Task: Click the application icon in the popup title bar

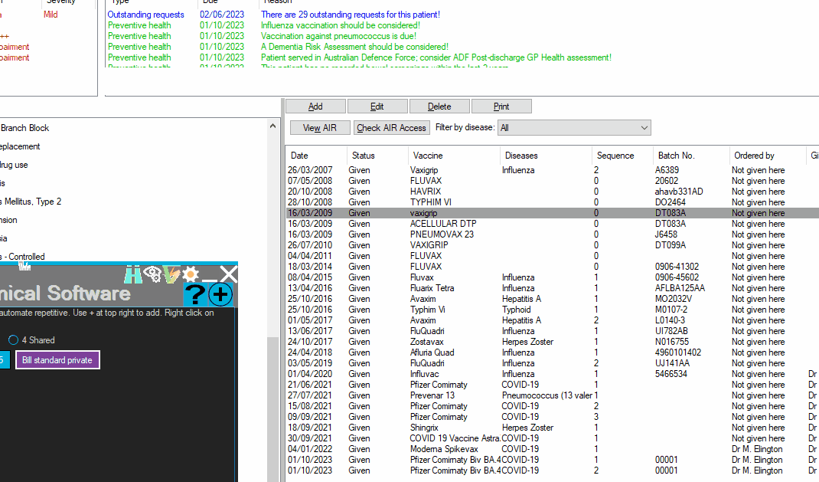Action: pos(24,264)
